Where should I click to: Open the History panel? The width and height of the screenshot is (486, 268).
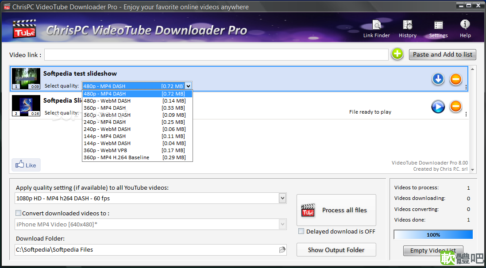pyautogui.click(x=408, y=28)
